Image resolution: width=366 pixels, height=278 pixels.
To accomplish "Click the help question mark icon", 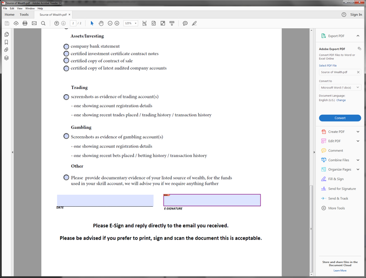I will pyautogui.click(x=344, y=15).
